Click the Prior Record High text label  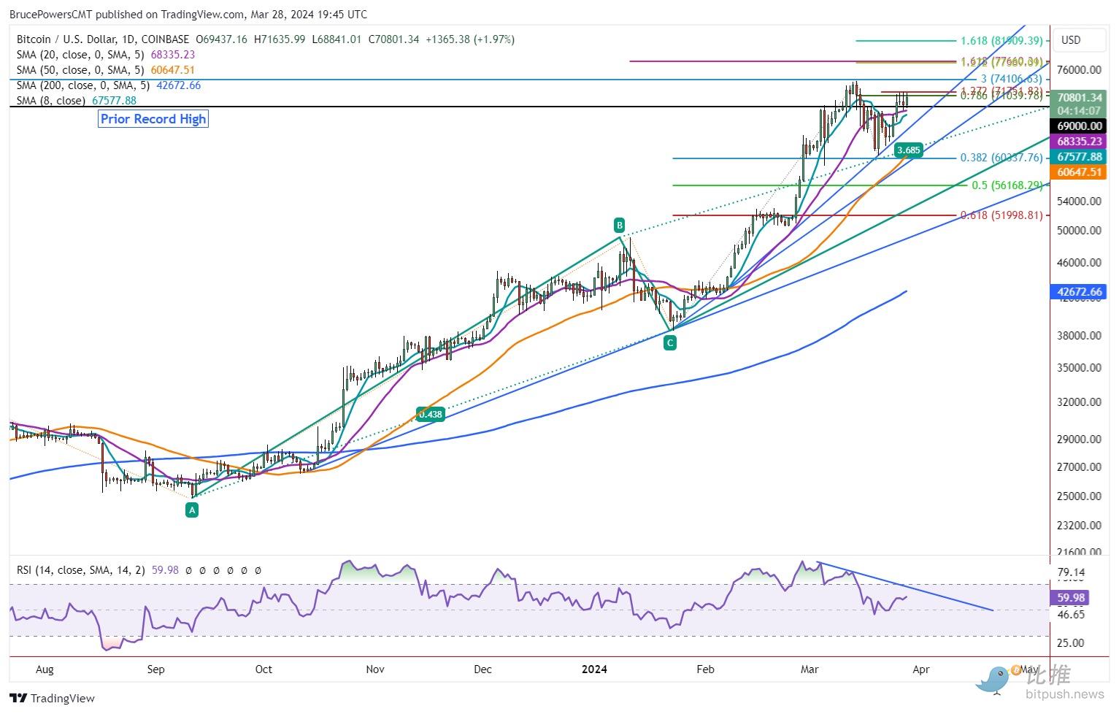click(153, 119)
